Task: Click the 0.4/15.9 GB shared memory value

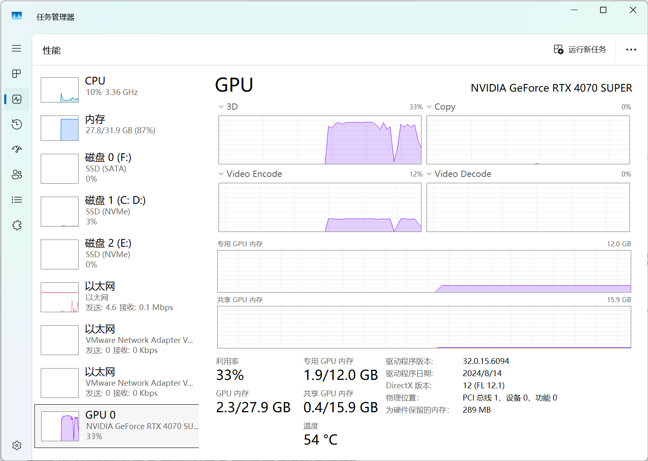Action: click(341, 407)
